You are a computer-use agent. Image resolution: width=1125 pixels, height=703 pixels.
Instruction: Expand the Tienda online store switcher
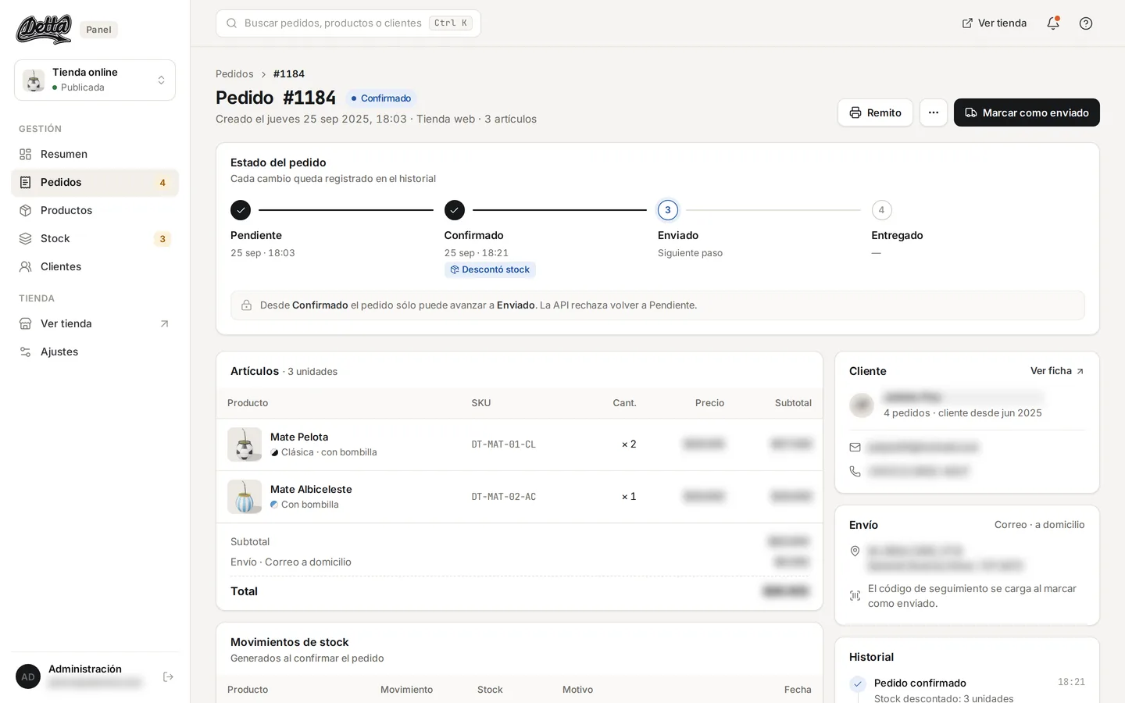click(x=95, y=80)
